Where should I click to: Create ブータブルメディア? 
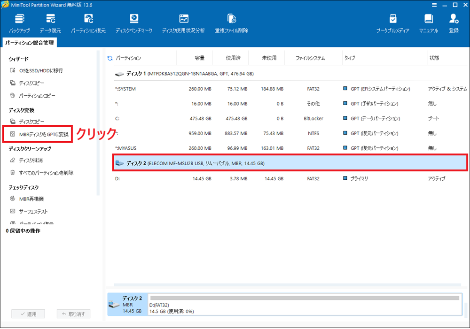tap(392, 23)
